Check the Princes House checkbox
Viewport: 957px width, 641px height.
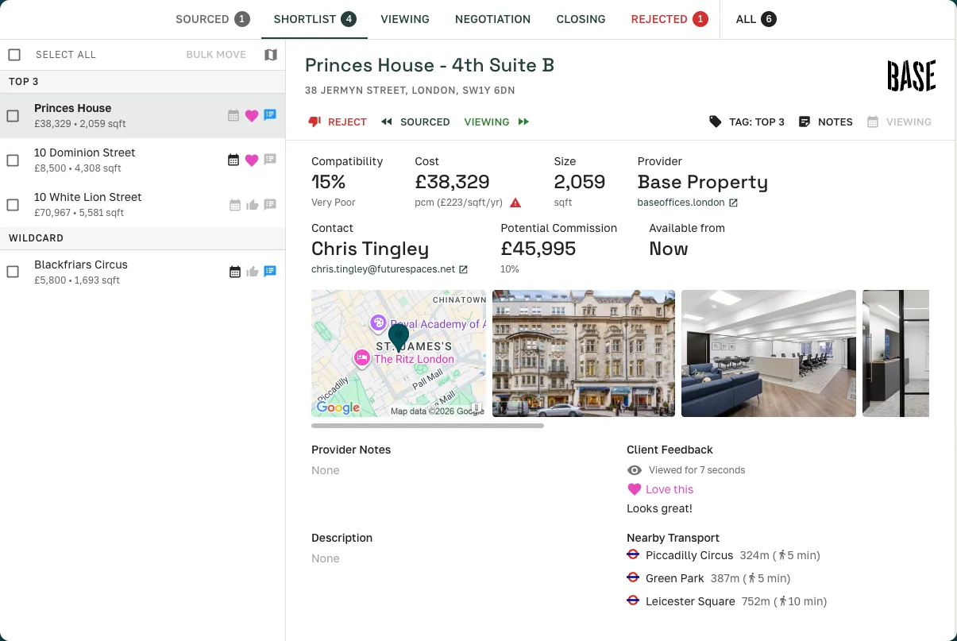pyautogui.click(x=13, y=114)
